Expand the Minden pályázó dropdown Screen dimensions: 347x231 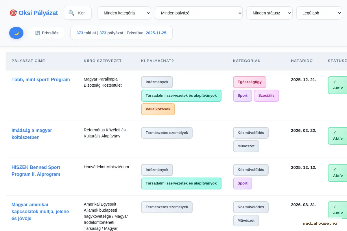[199, 13]
